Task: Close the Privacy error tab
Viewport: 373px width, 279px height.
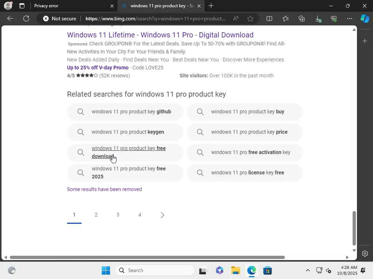Action: (112, 6)
